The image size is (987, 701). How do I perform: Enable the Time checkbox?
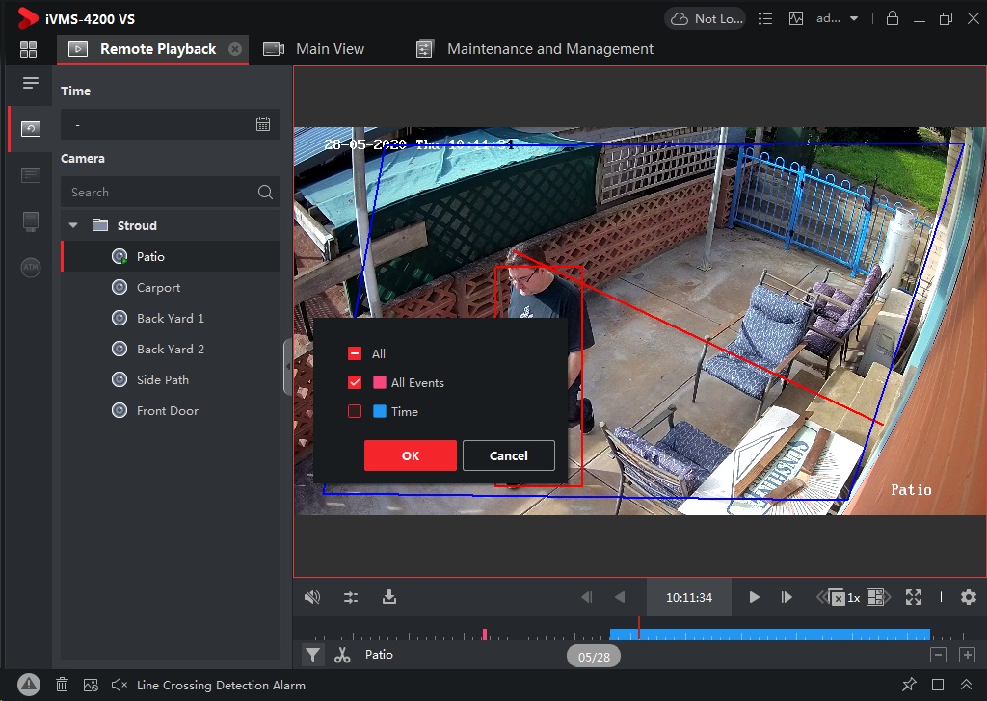(355, 411)
